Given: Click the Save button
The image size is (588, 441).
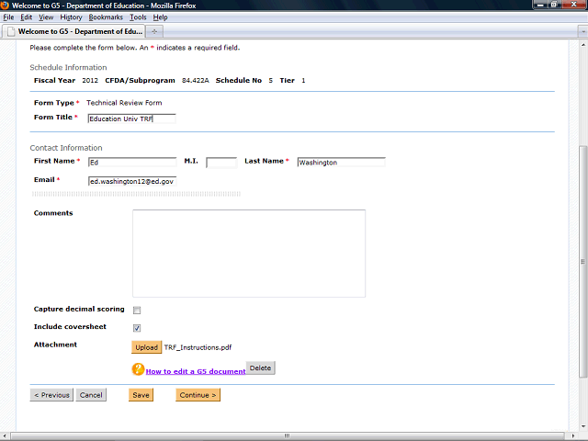Looking at the screenshot, I should [141, 395].
